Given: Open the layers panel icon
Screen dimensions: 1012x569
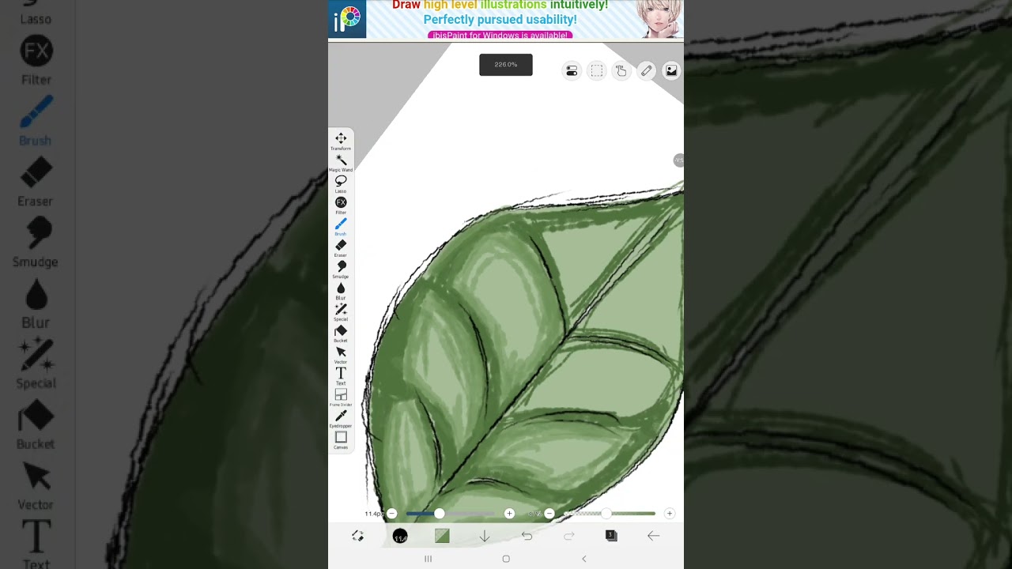Looking at the screenshot, I should pos(611,536).
